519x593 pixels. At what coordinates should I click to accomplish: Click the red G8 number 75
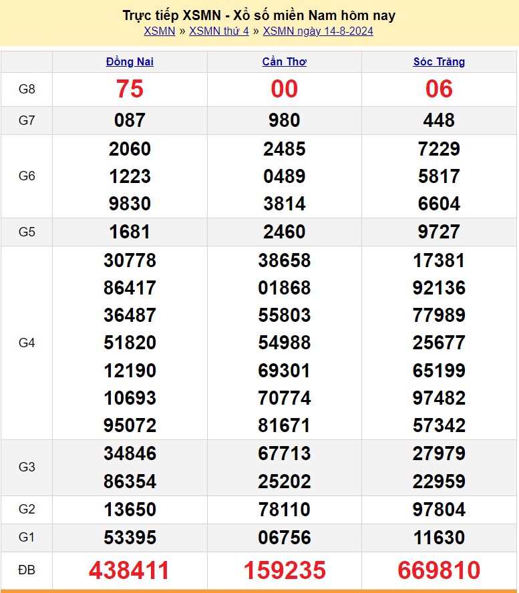pyautogui.click(x=130, y=89)
